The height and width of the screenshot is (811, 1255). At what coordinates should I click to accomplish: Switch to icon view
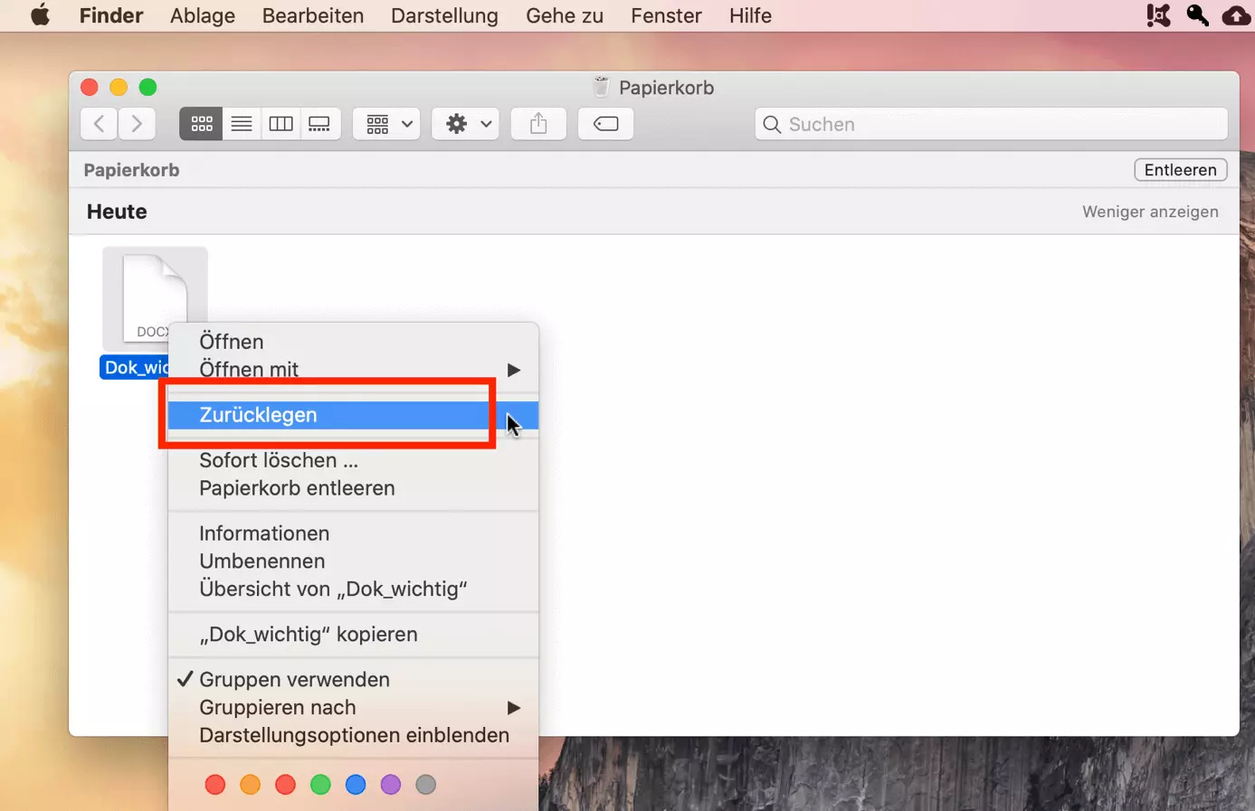pyautogui.click(x=201, y=124)
